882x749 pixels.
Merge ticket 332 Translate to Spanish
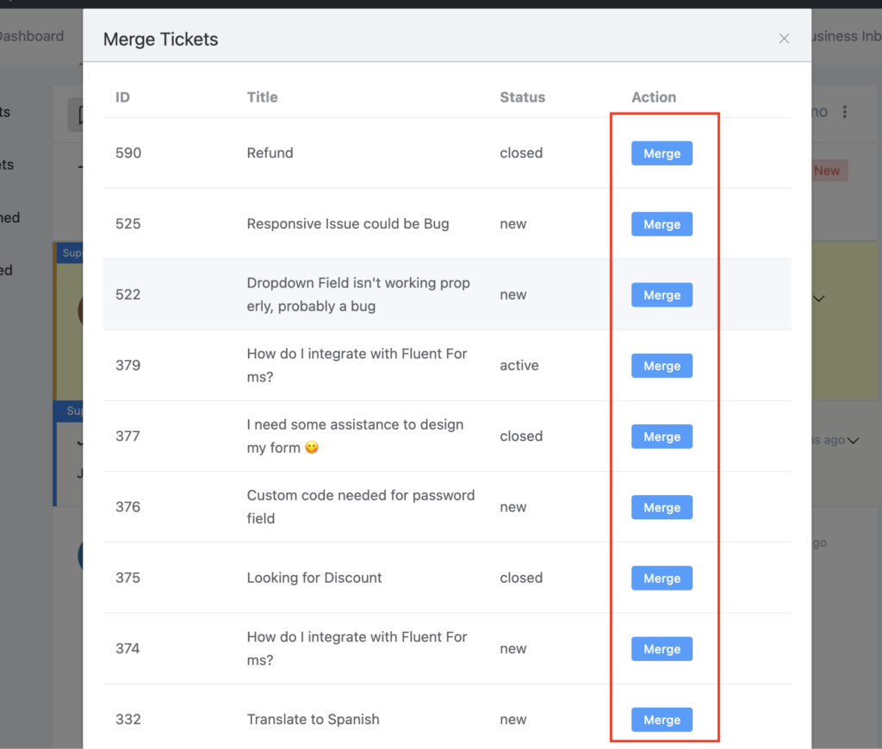(661, 721)
